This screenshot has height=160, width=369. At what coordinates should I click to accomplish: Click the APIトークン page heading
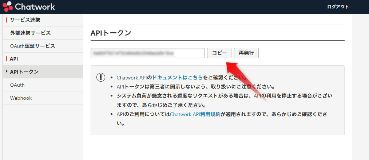pyautogui.click(x=111, y=33)
